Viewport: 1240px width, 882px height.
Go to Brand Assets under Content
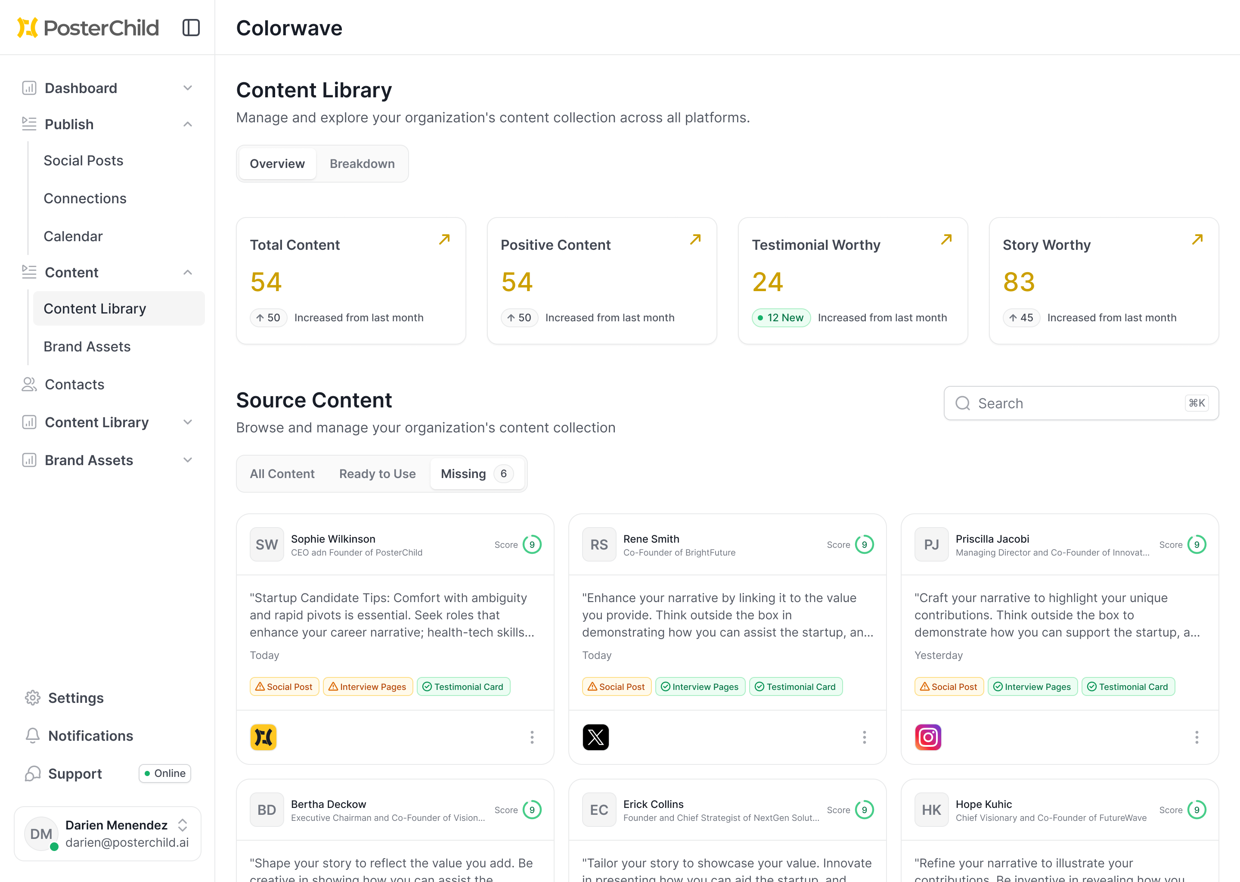click(87, 347)
